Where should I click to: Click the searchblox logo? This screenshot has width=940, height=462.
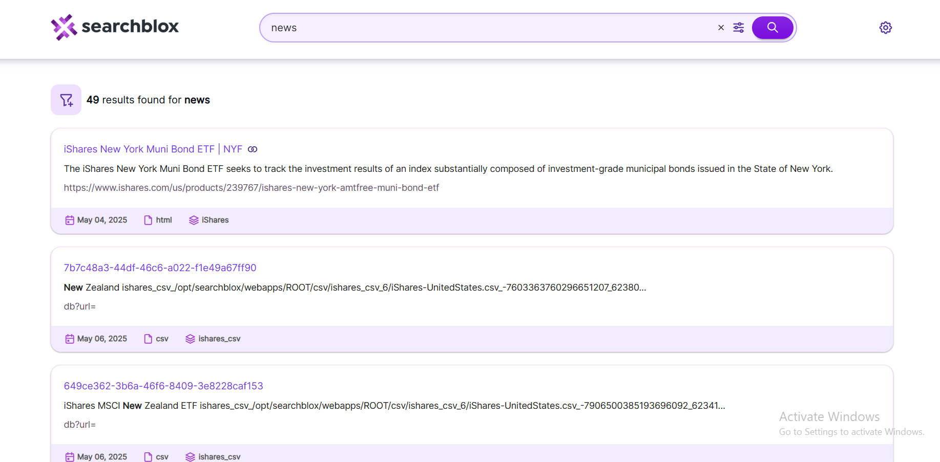pyautogui.click(x=115, y=27)
